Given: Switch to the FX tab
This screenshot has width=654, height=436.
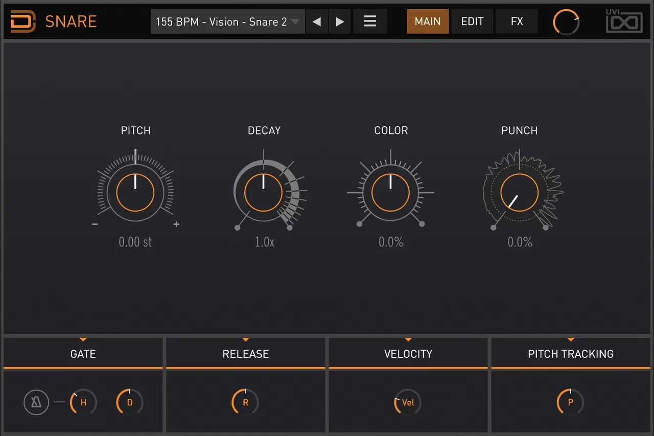Looking at the screenshot, I should [x=517, y=21].
